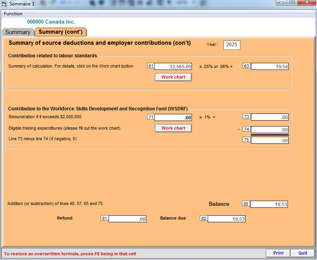
Task: Click the line 71 remuneration field
Action: [x=173, y=117]
